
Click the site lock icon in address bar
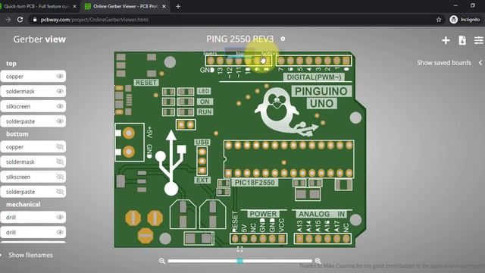[35, 20]
